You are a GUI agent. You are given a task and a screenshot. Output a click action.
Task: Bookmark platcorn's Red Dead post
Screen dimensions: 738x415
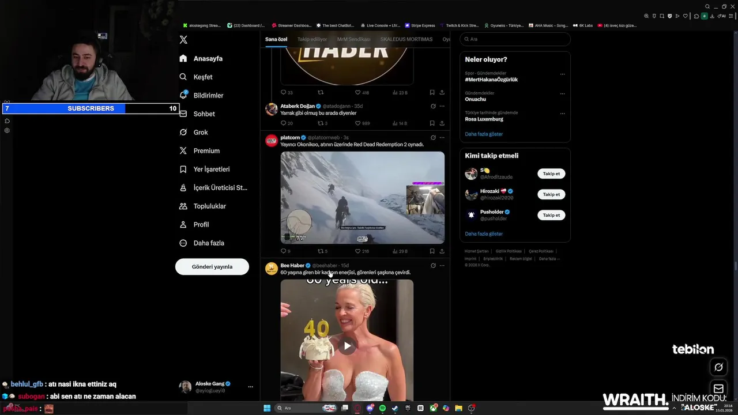[x=432, y=251]
